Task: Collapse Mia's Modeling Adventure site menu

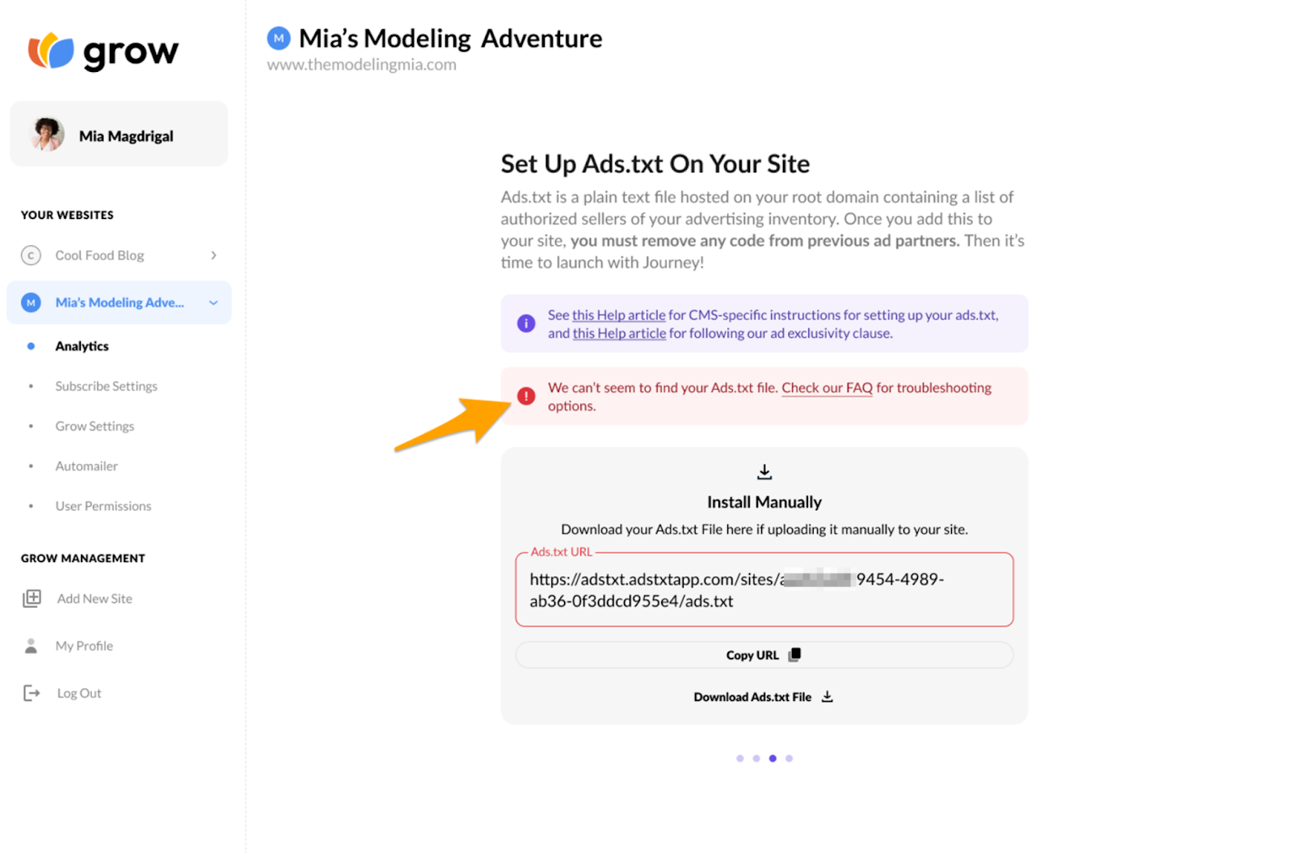Action: [213, 302]
